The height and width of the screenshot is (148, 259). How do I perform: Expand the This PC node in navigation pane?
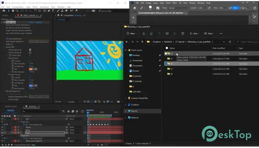pyautogui.click(x=126, y=111)
